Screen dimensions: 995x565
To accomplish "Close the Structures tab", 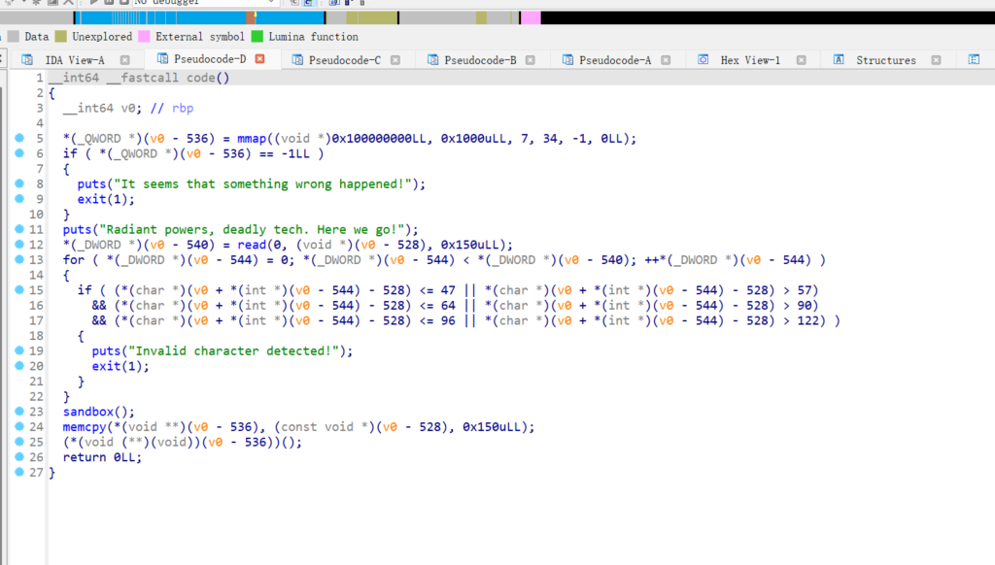I will [937, 60].
